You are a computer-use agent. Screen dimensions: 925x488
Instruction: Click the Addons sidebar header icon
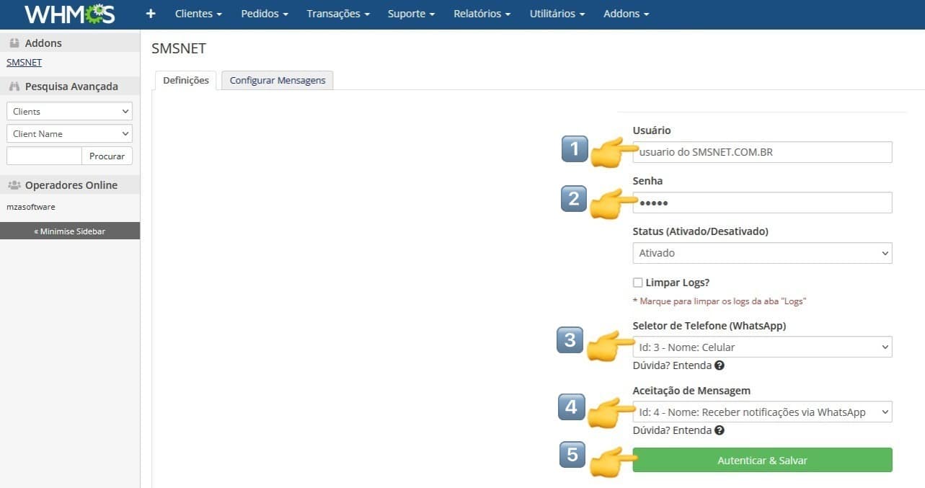coord(14,43)
